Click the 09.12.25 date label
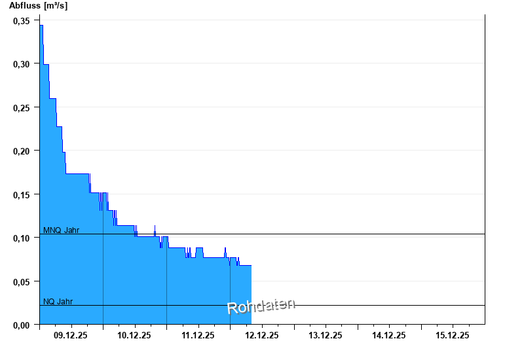 click(x=71, y=335)
